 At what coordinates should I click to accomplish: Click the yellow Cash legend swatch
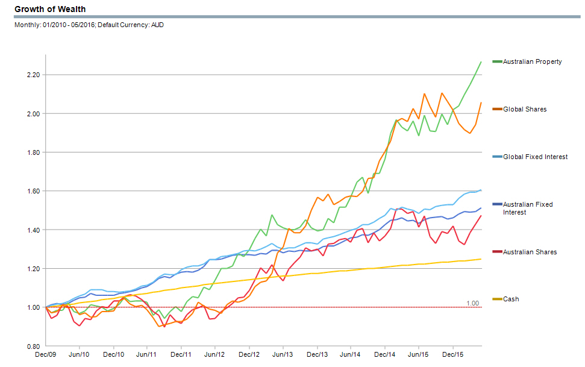pyautogui.click(x=497, y=299)
